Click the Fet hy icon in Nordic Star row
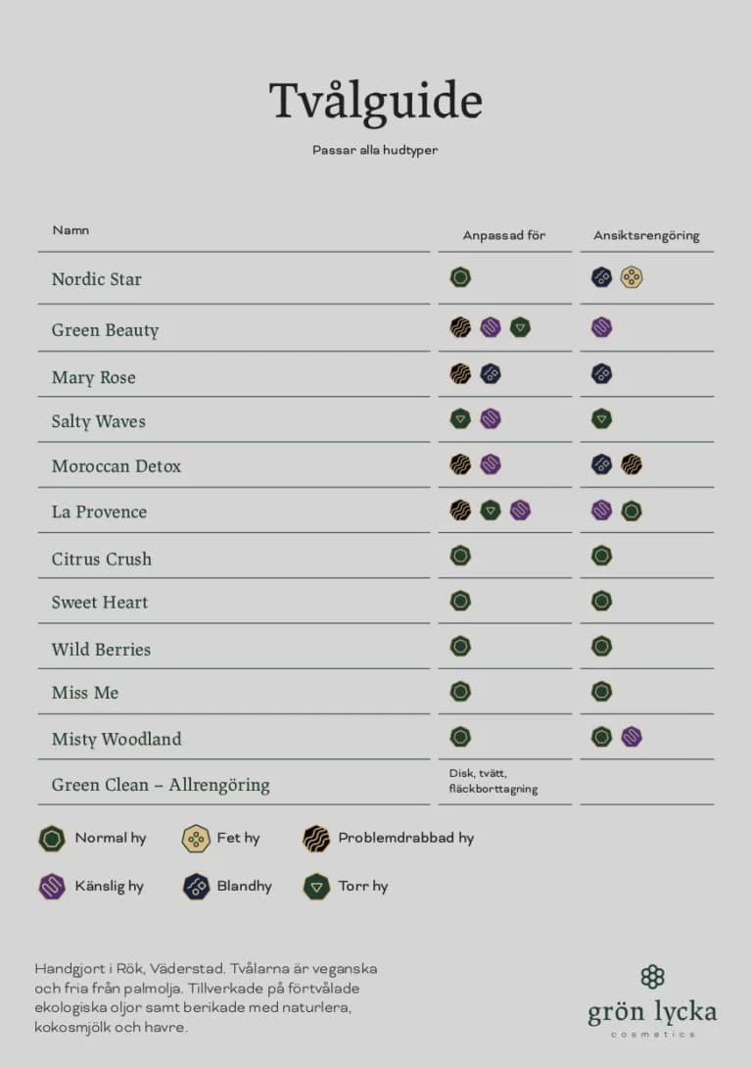The height and width of the screenshot is (1068, 752). click(x=632, y=277)
